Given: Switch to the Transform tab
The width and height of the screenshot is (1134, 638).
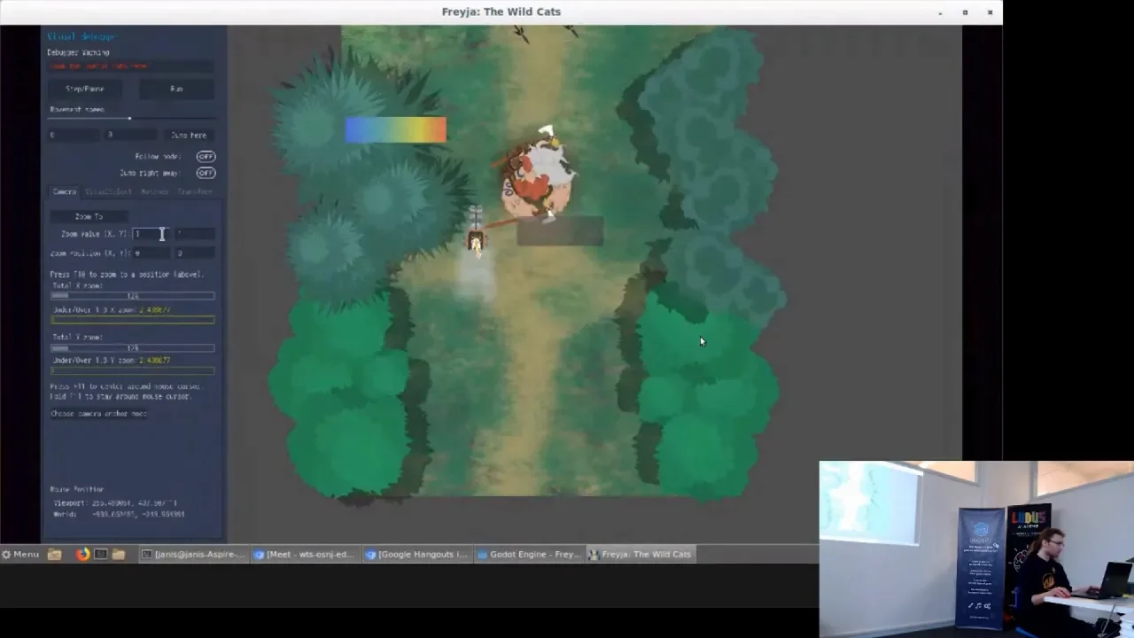Looking at the screenshot, I should [x=194, y=191].
